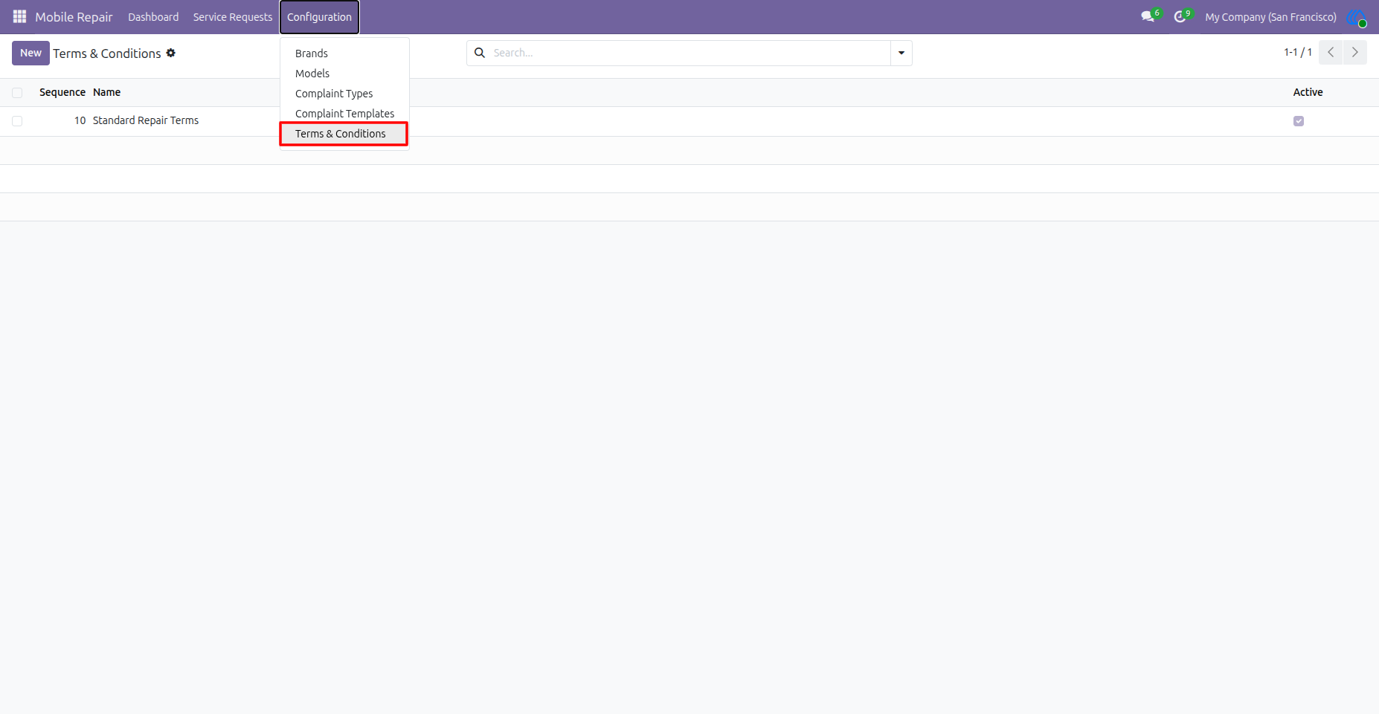1379x714 pixels.
Task: Sort by the Sequence column header
Action: [x=62, y=92]
